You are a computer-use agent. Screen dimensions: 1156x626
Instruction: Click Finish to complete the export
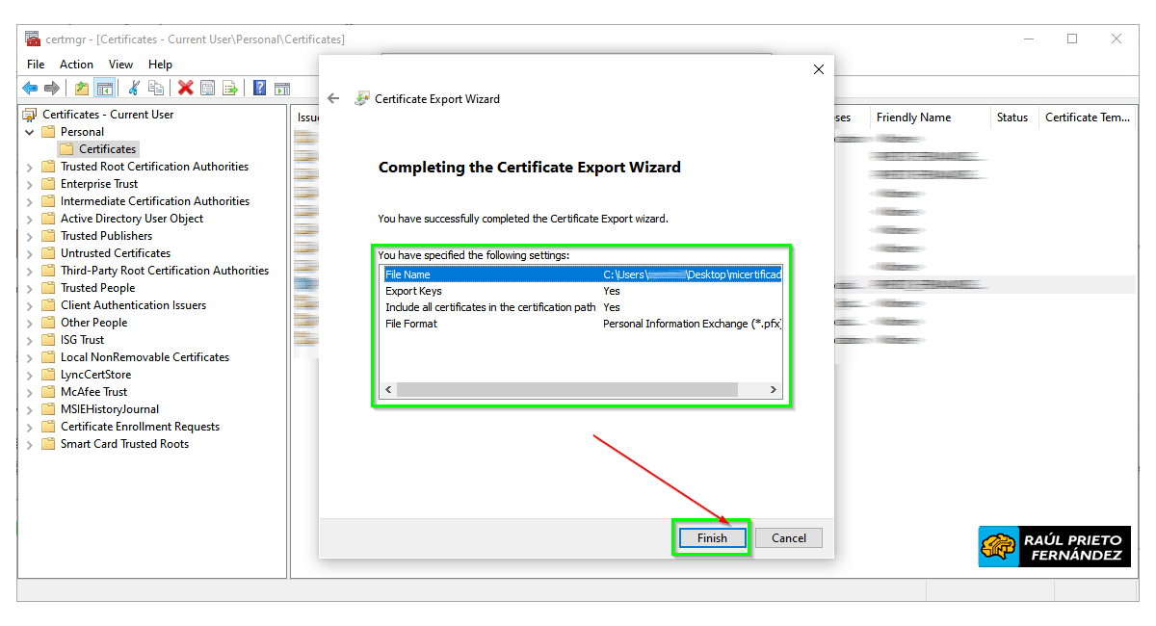[712, 538]
